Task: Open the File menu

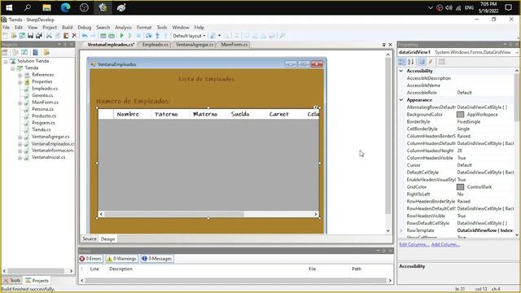Action: coord(6,27)
